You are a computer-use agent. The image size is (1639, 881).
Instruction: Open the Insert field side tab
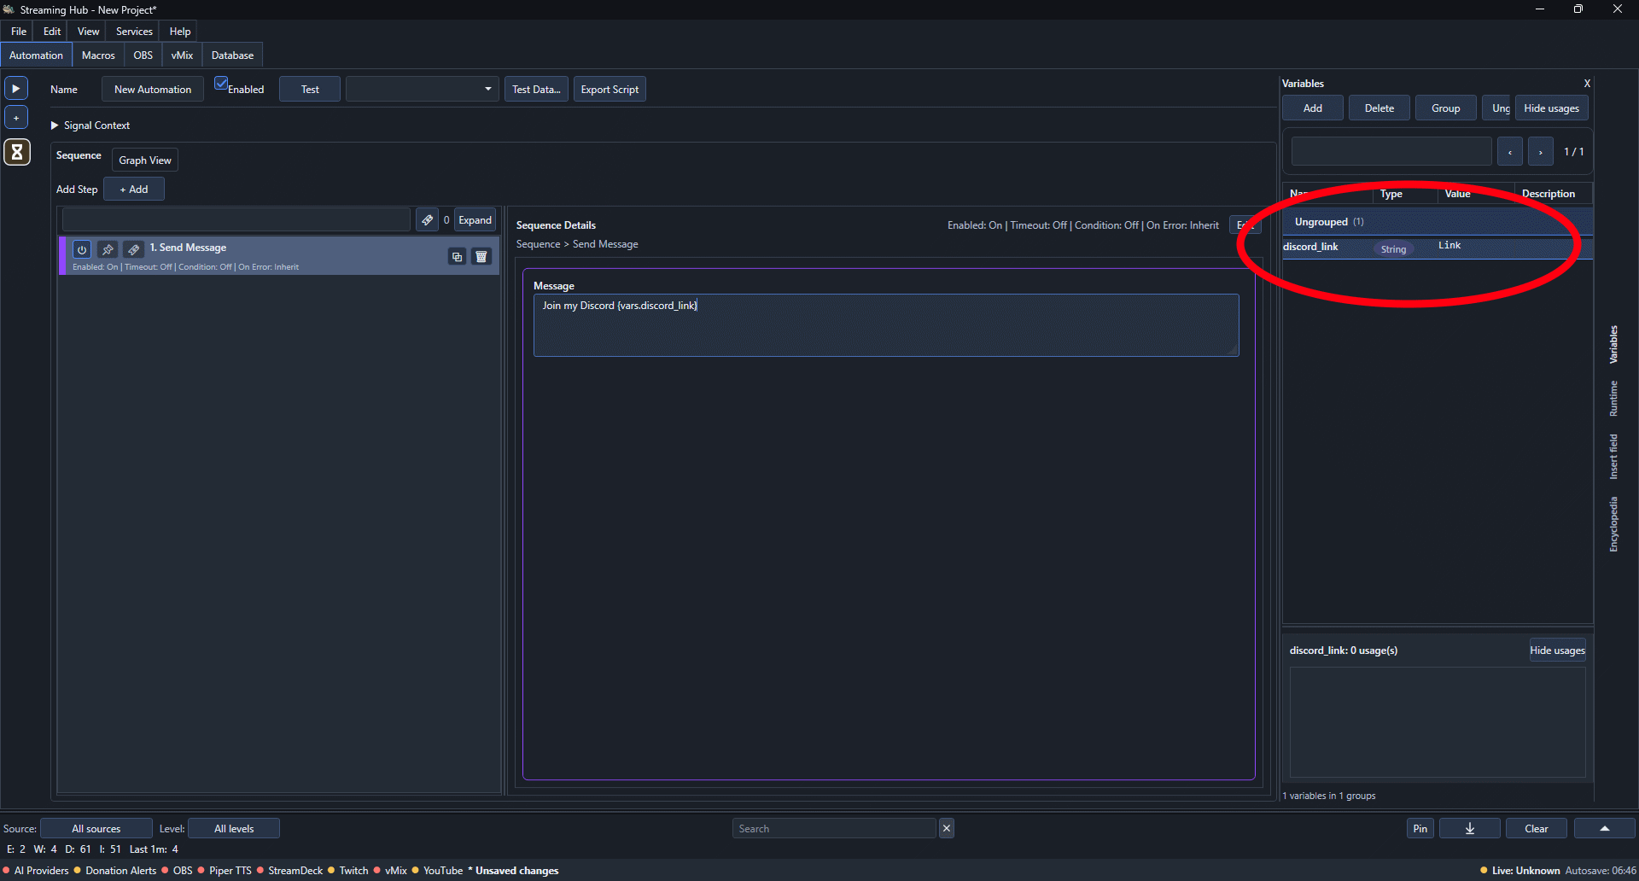pos(1613,457)
